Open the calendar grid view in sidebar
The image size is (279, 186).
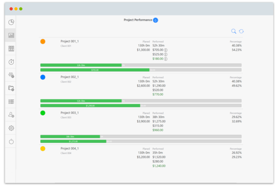(x=11, y=49)
